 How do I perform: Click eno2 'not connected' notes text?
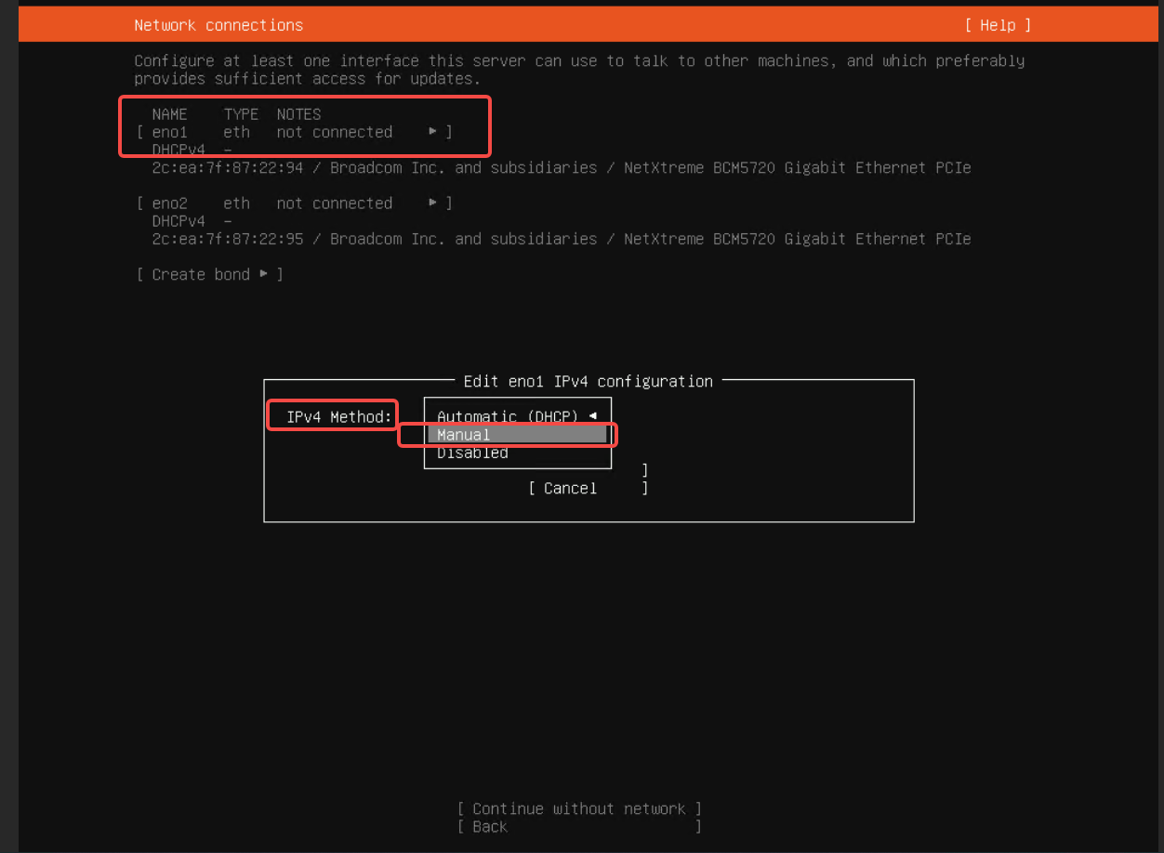click(335, 203)
